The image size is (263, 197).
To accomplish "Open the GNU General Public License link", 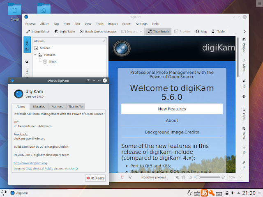I will pos(46,169).
